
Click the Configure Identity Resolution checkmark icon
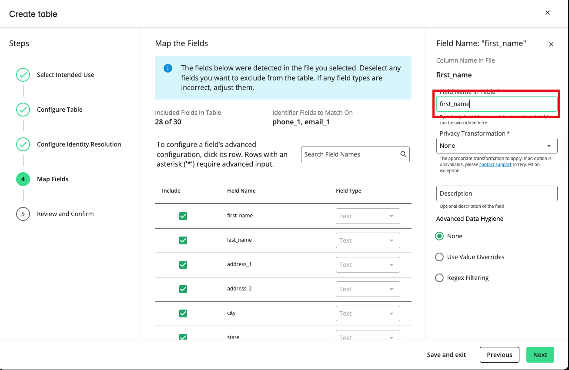click(23, 144)
